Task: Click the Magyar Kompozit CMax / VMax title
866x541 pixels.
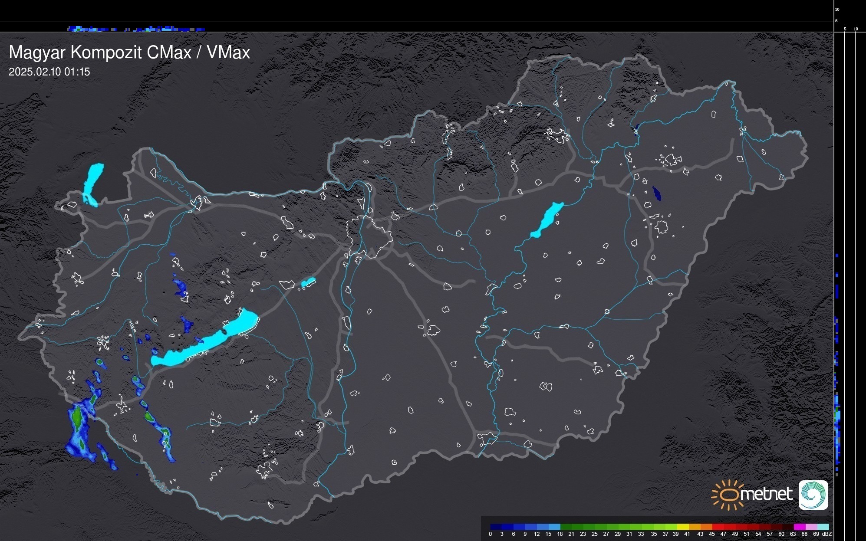Action: (x=129, y=52)
